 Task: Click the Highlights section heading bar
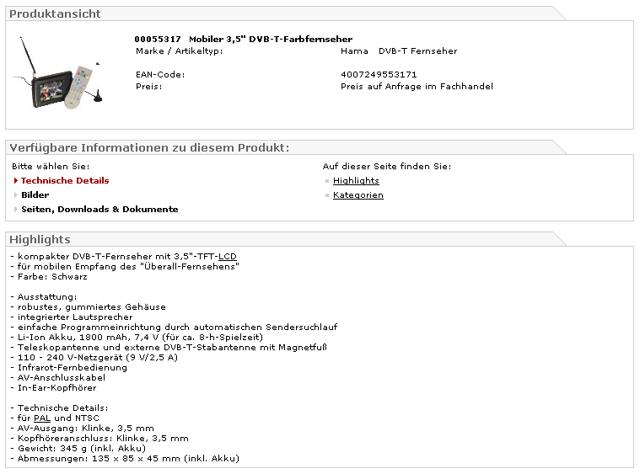[x=40, y=240]
